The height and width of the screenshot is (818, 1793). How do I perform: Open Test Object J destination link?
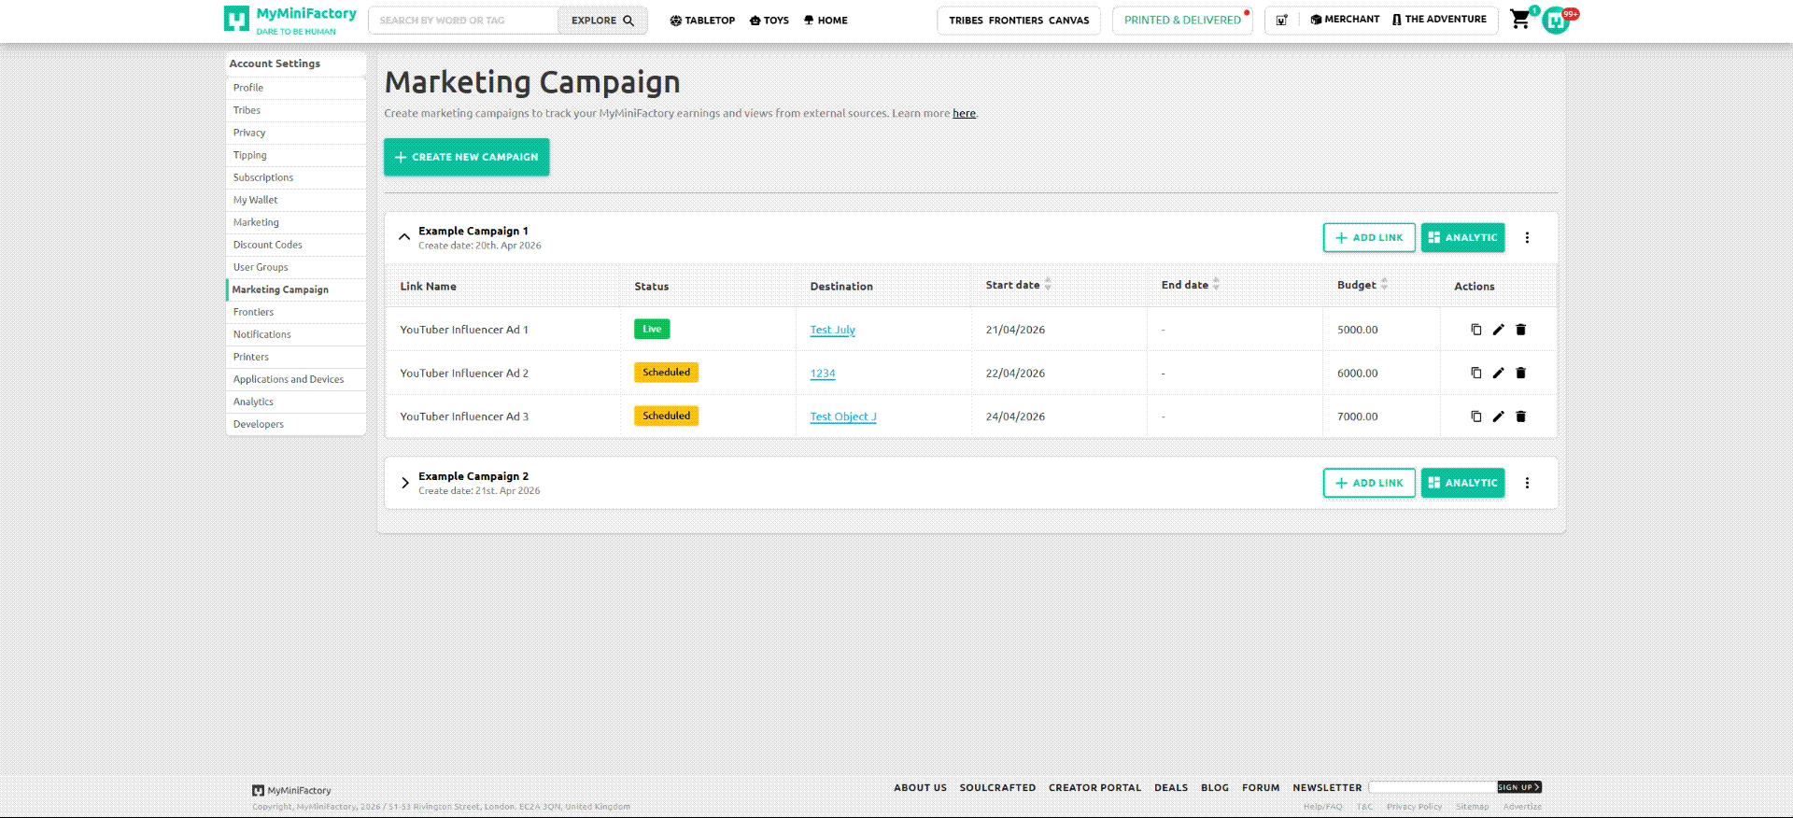pyautogui.click(x=843, y=416)
